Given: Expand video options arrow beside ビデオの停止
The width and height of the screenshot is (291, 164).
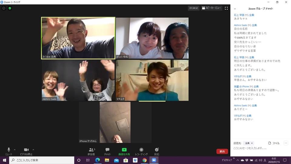Looking at the screenshot, I should click(33, 150).
